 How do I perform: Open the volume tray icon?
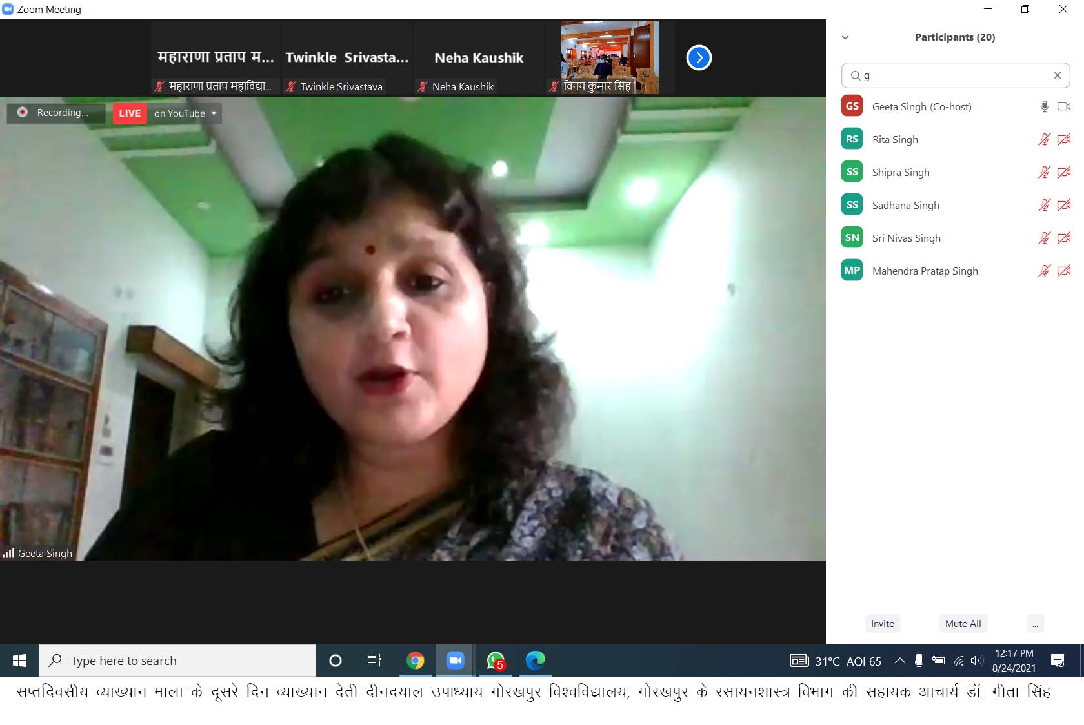click(977, 661)
